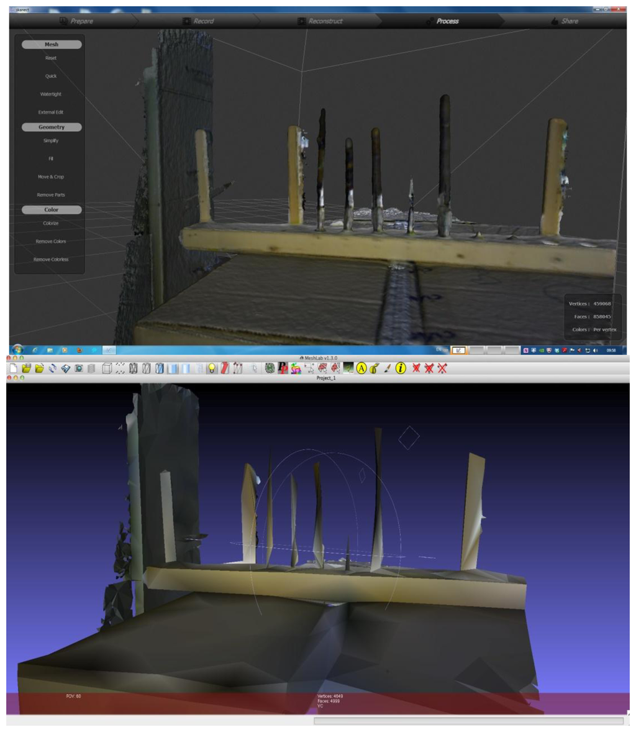Image resolution: width=636 pixels, height=732 pixels.
Task: Select the Import Mesh folder icon
Action: [39, 369]
